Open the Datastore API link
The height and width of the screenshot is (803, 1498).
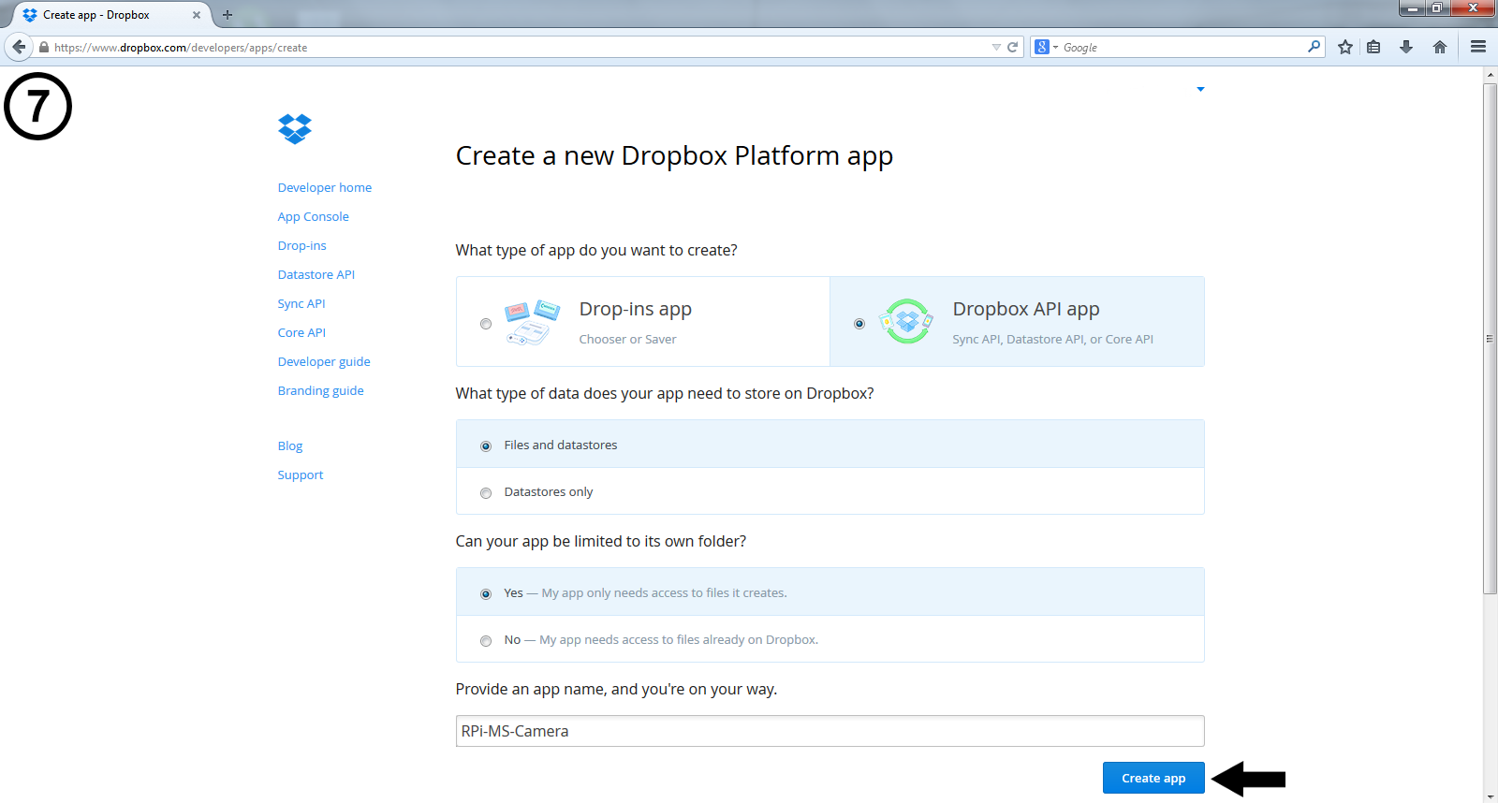(x=316, y=274)
